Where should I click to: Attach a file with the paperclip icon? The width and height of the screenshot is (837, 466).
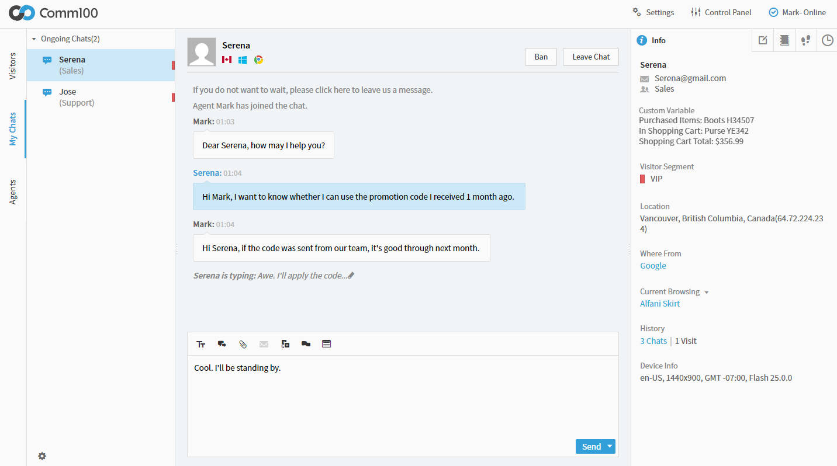click(x=243, y=343)
